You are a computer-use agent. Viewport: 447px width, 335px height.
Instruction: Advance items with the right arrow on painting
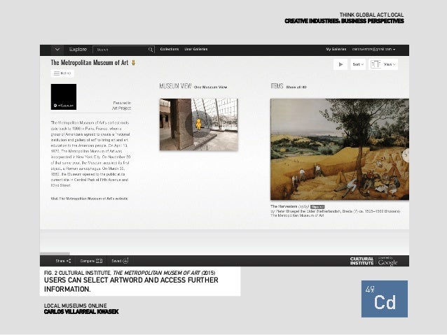(x=406, y=155)
